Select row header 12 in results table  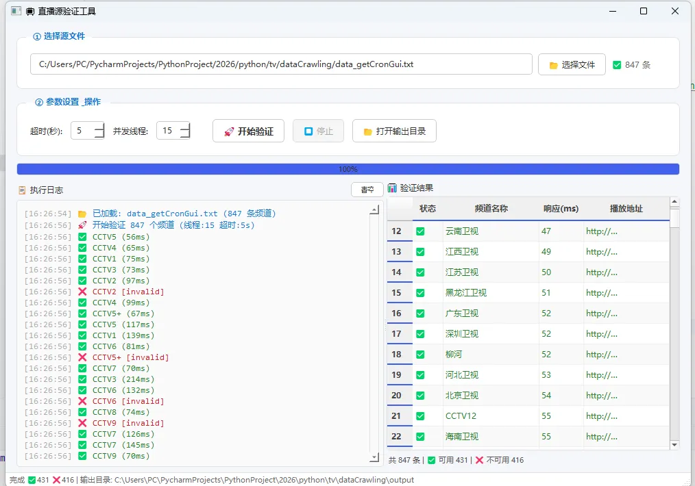pyautogui.click(x=400, y=231)
